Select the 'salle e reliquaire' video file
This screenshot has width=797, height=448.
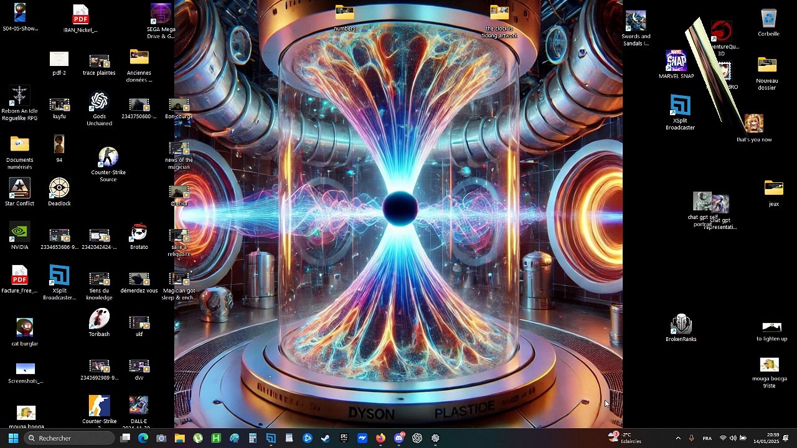point(179,243)
